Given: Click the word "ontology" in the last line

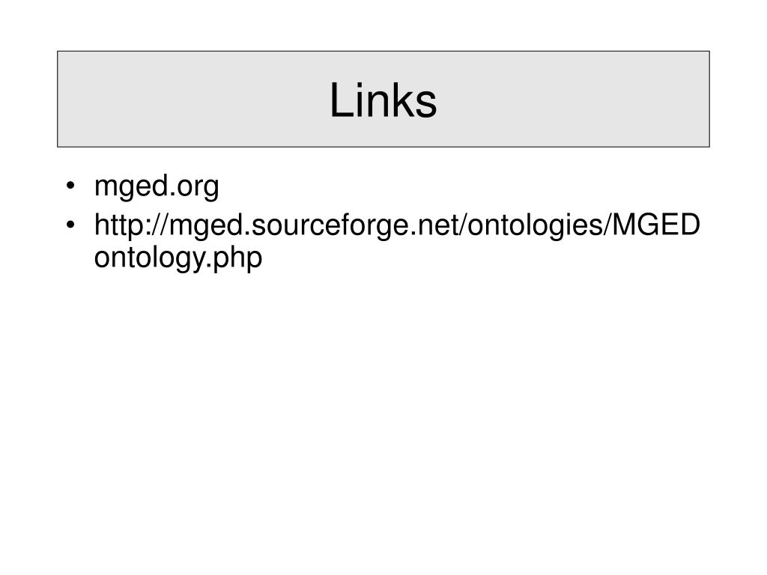Looking at the screenshot, I should click(150, 258).
